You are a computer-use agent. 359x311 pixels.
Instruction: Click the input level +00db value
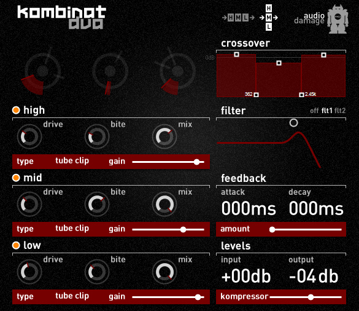[x=246, y=276]
